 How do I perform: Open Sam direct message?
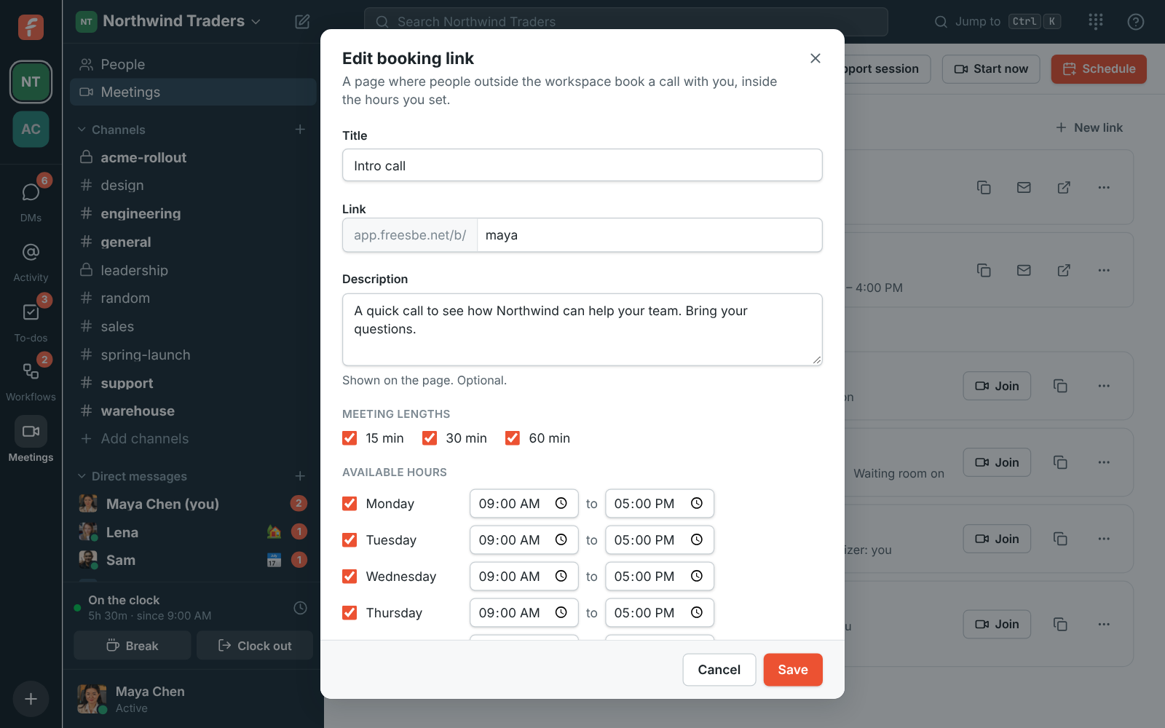[193, 560]
